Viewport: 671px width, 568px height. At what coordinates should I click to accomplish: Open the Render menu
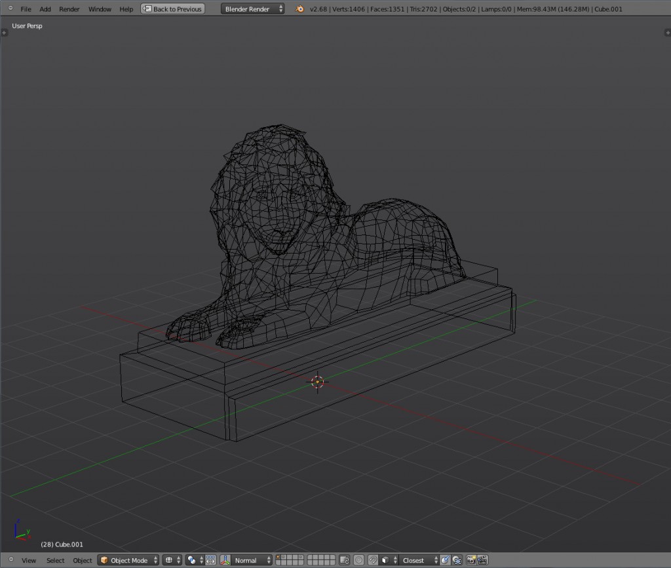click(69, 9)
